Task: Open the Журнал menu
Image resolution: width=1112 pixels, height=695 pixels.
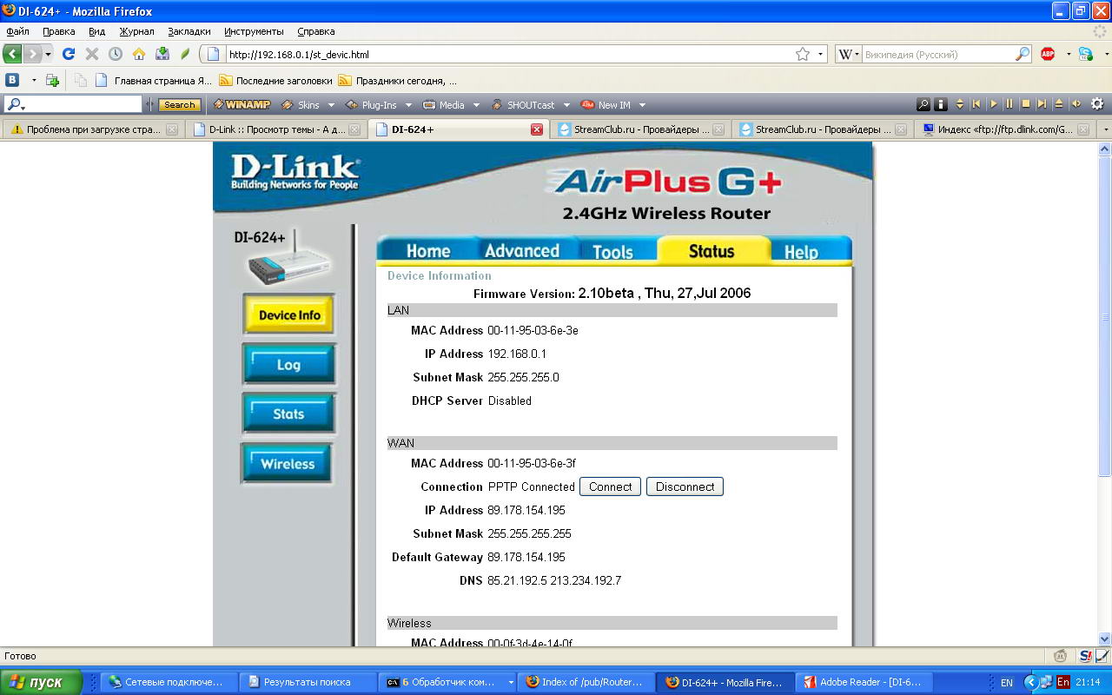Action: click(136, 31)
